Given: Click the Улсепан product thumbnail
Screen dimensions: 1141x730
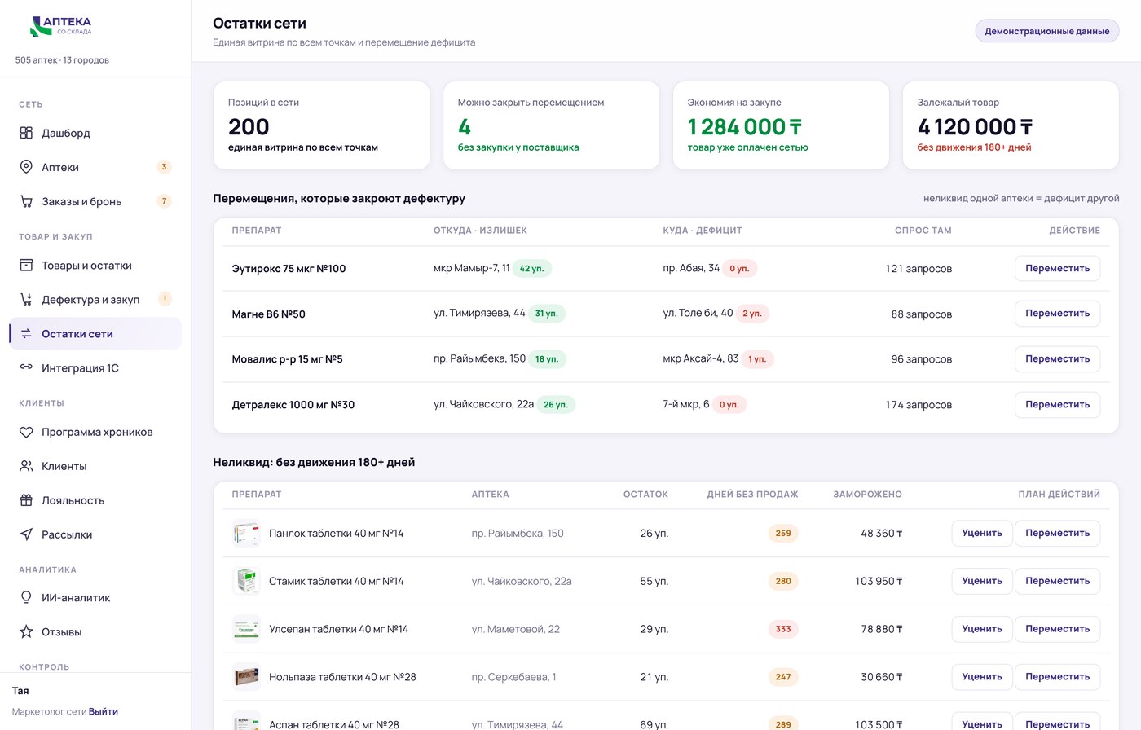Looking at the screenshot, I should (246, 629).
